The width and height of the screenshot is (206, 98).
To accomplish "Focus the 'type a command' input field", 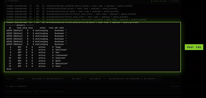I will tap(87, 86).
